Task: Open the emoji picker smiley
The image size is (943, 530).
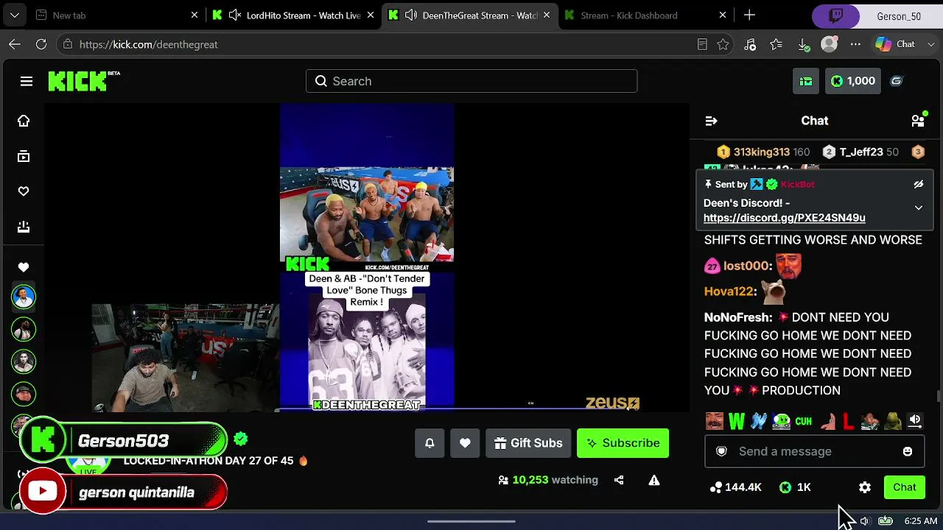Action: pyautogui.click(x=908, y=451)
